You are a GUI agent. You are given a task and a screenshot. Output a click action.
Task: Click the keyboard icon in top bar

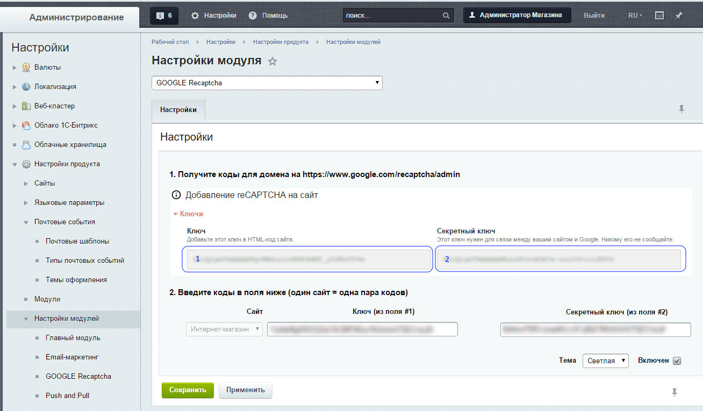pos(660,16)
